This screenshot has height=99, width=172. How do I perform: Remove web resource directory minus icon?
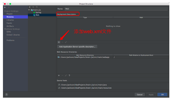point(63,75)
